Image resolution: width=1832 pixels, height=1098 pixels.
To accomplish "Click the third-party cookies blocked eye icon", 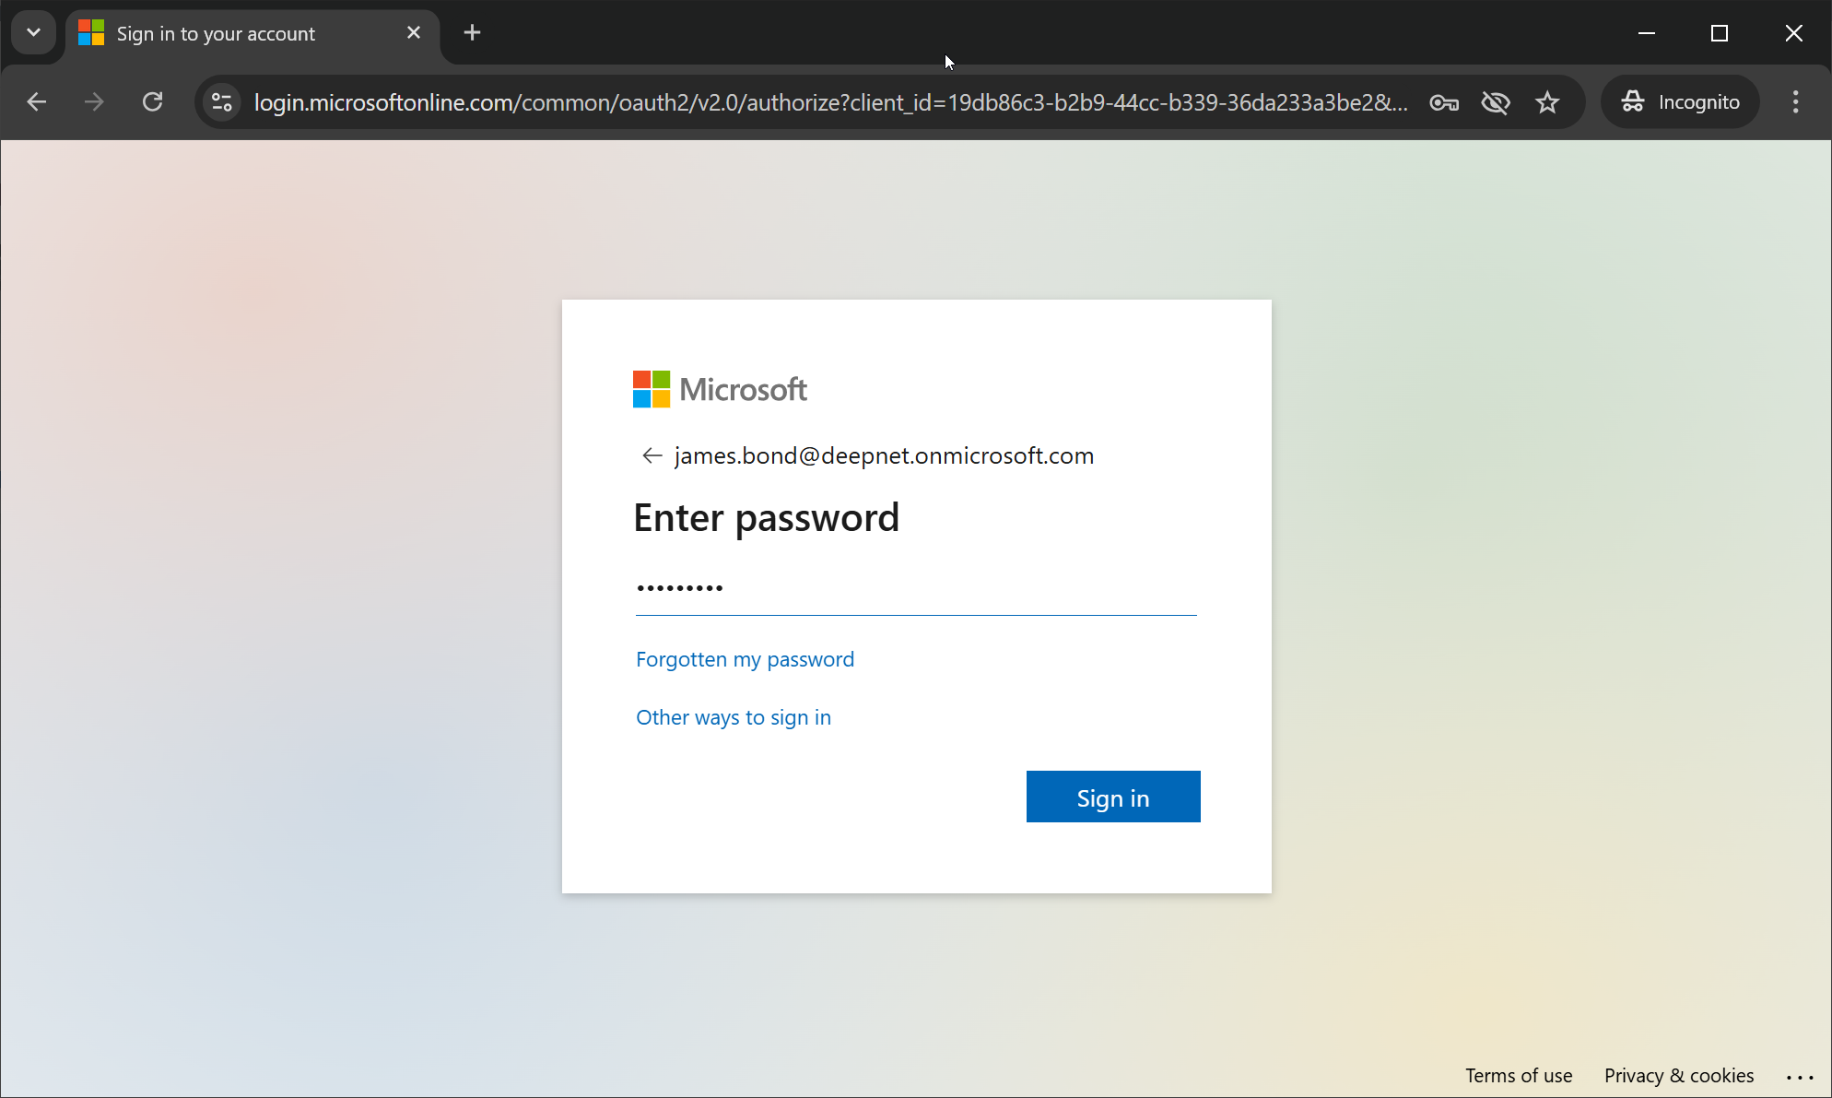I will pyautogui.click(x=1495, y=102).
